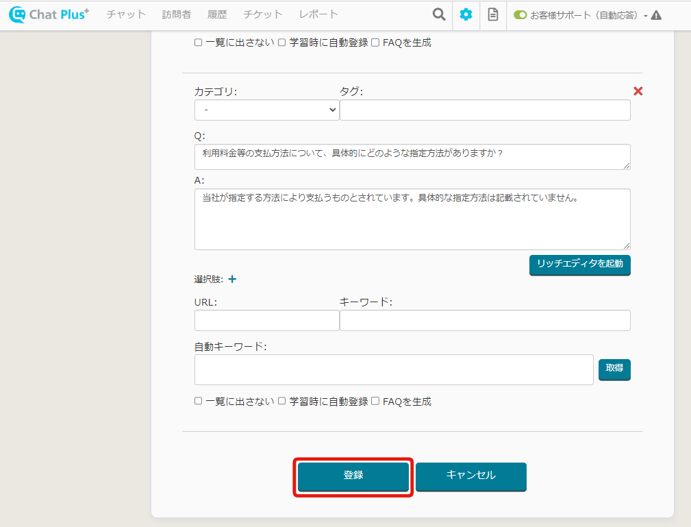Click the document page icon
This screenshot has height=527, width=691.
pos(492,14)
